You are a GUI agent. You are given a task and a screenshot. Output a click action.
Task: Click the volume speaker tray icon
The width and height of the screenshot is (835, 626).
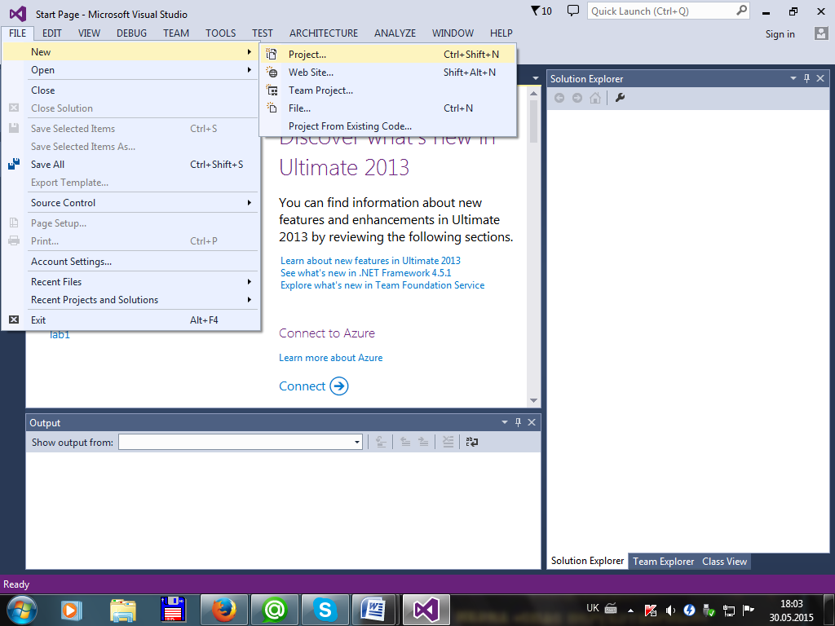[670, 611]
